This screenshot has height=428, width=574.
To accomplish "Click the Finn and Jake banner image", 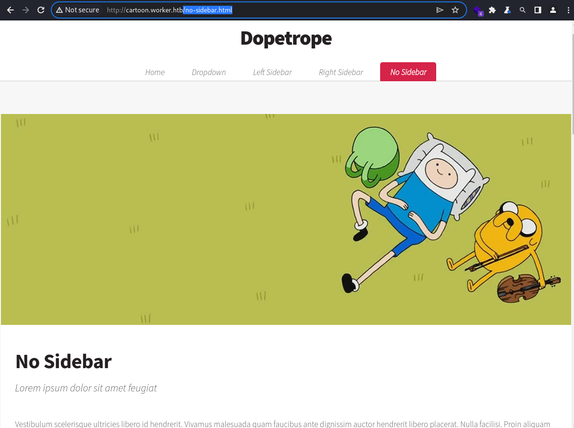I will [x=286, y=219].
